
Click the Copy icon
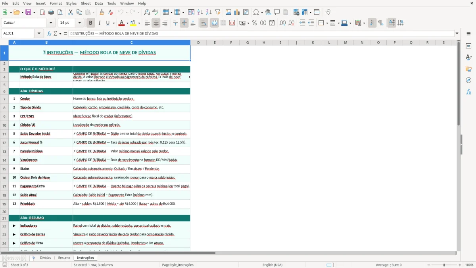(79, 12)
